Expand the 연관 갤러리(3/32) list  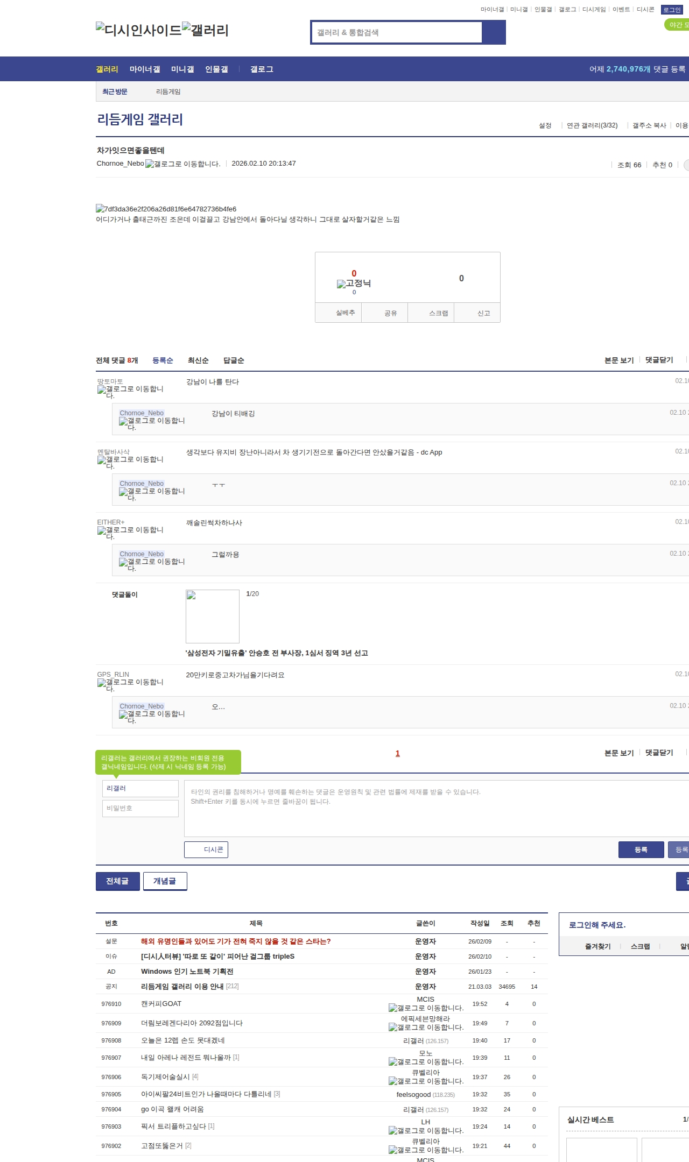tap(592, 125)
